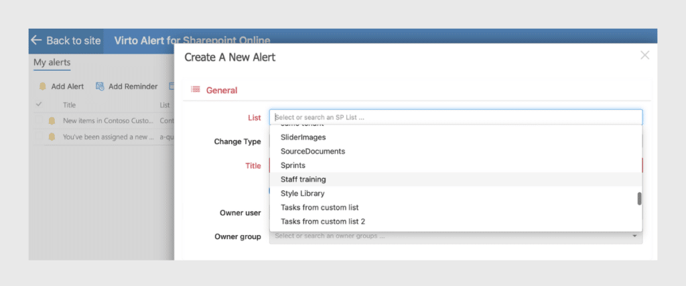Go back using the Back to site arrow

(x=36, y=40)
